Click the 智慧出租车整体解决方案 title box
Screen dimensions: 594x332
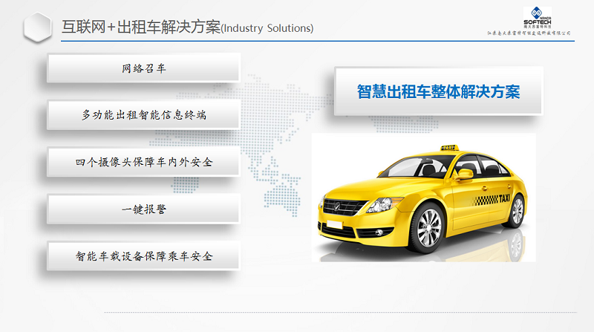(x=439, y=91)
